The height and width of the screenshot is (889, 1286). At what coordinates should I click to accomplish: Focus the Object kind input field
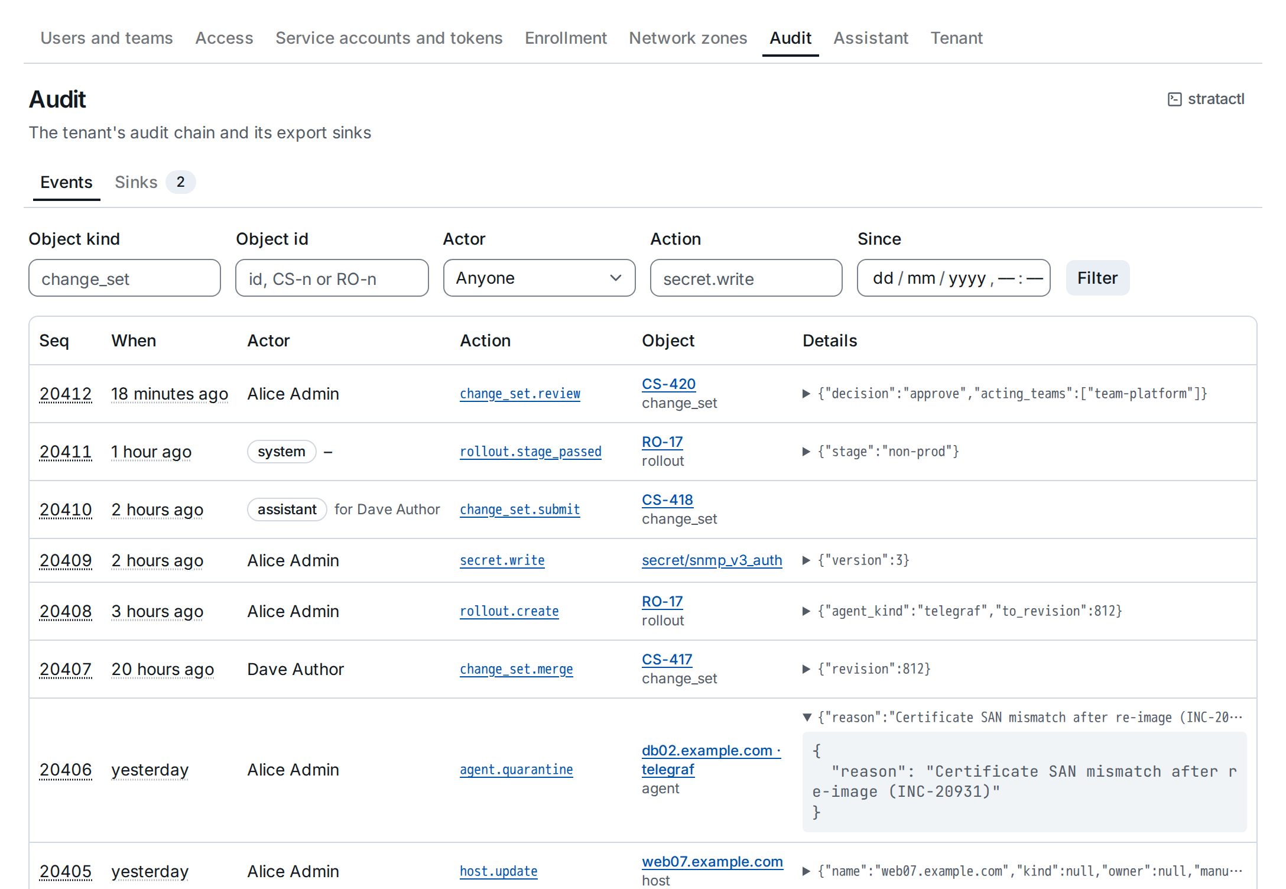click(x=124, y=278)
